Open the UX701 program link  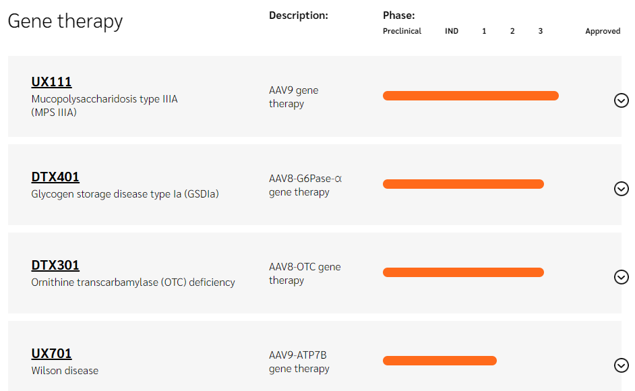(x=51, y=354)
